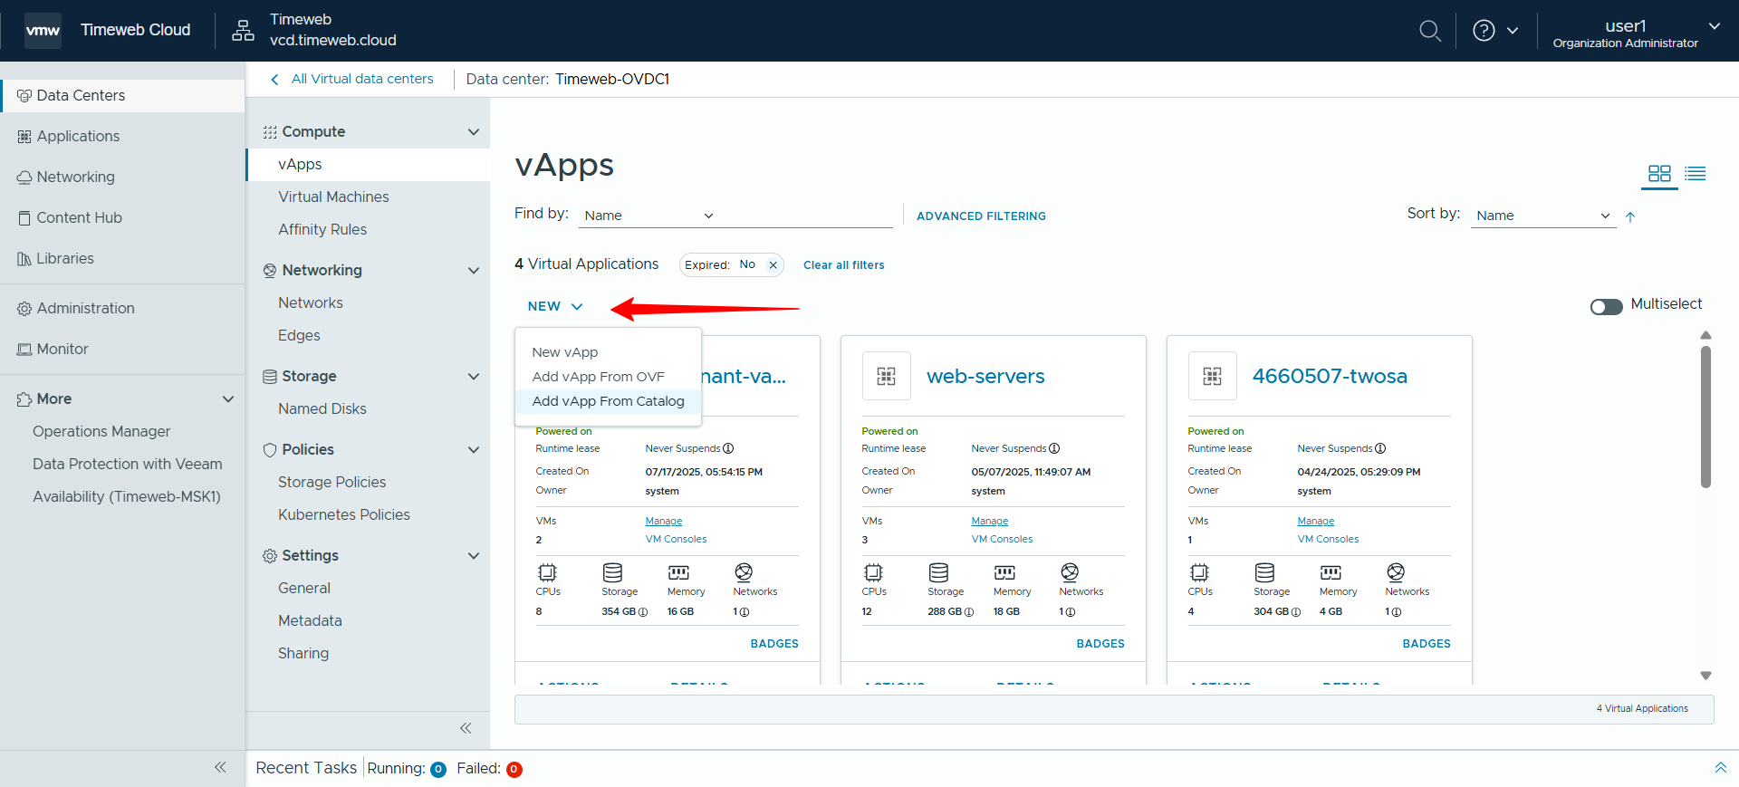
Task: Open Named Disks page
Action: tap(322, 408)
